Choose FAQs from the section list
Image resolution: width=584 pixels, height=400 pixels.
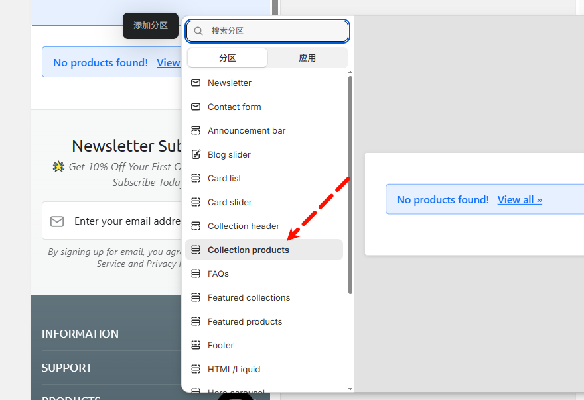pyautogui.click(x=218, y=274)
